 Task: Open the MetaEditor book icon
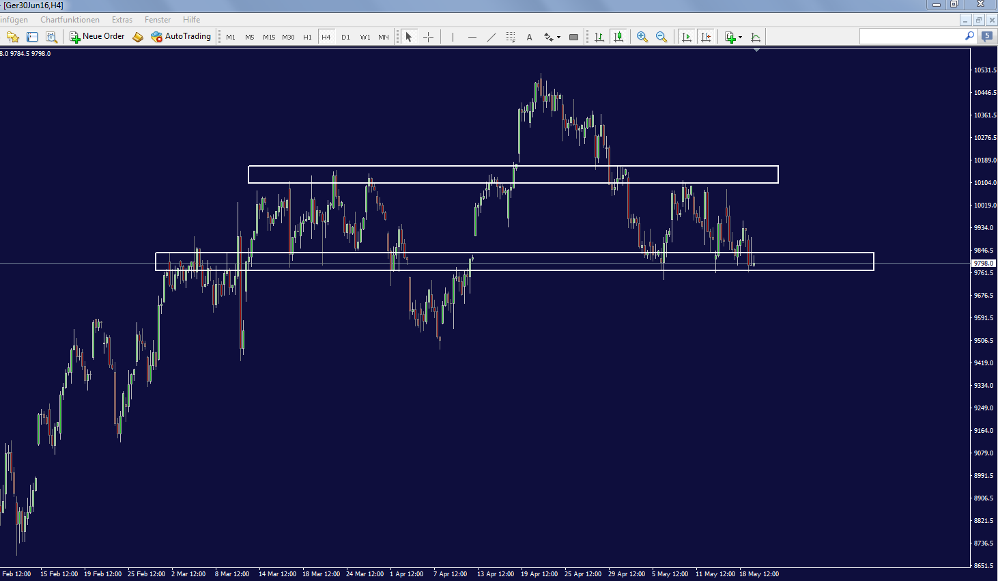(138, 37)
